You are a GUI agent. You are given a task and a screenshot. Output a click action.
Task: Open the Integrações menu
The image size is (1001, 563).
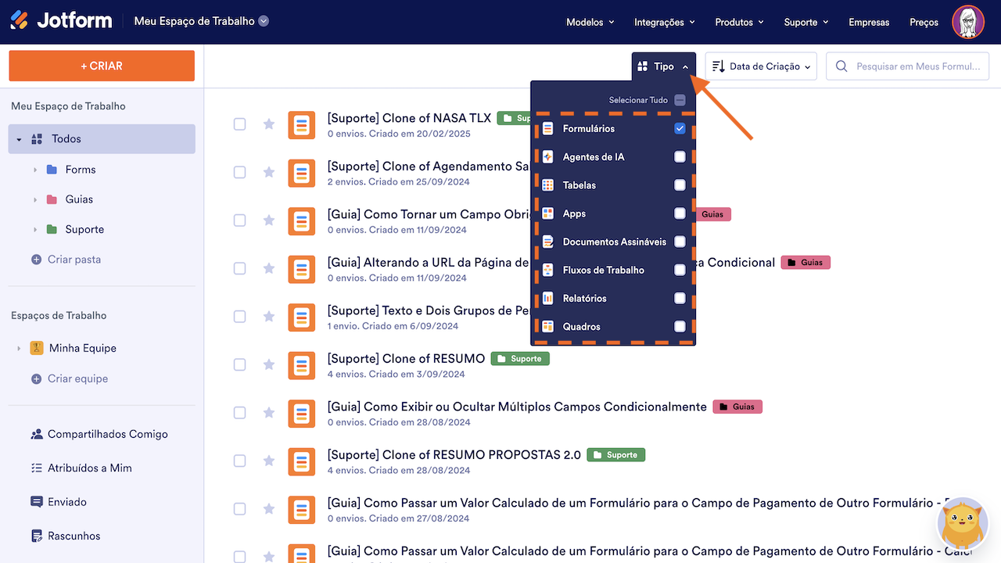(x=665, y=22)
